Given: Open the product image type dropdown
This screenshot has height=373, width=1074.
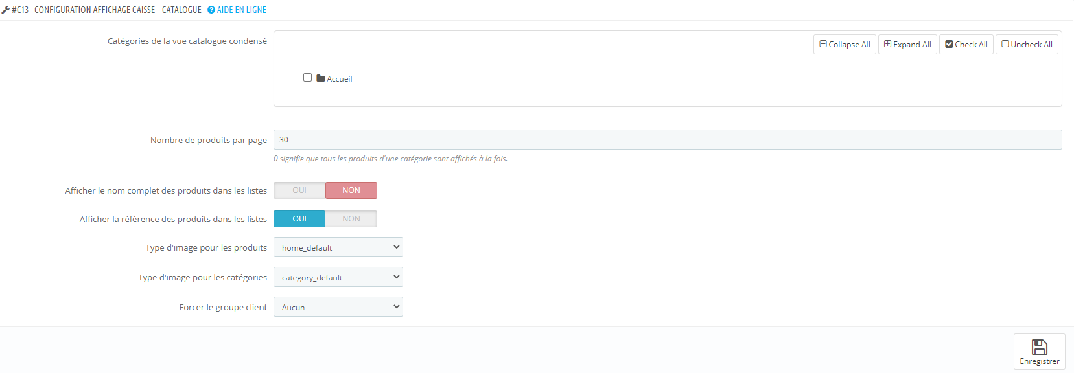Looking at the screenshot, I should 338,247.
